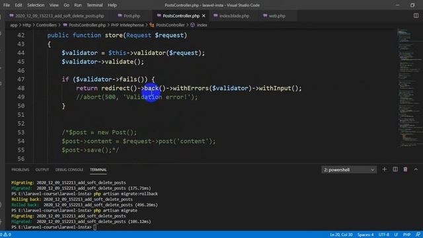The width and height of the screenshot is (423, 238).
Task: Open the Edit menu
Action: click(x=19, y=5)
